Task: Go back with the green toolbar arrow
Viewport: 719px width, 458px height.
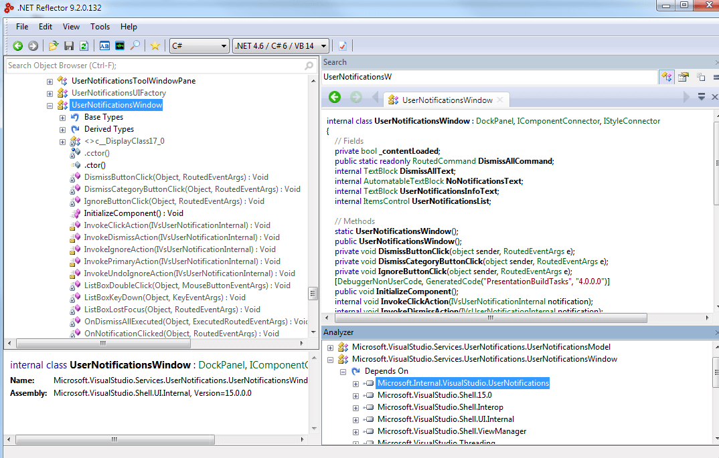Action: 18,45
